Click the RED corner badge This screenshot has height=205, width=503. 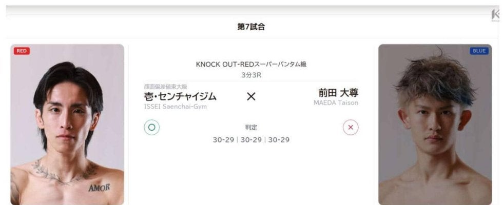[x=22, y=51]
